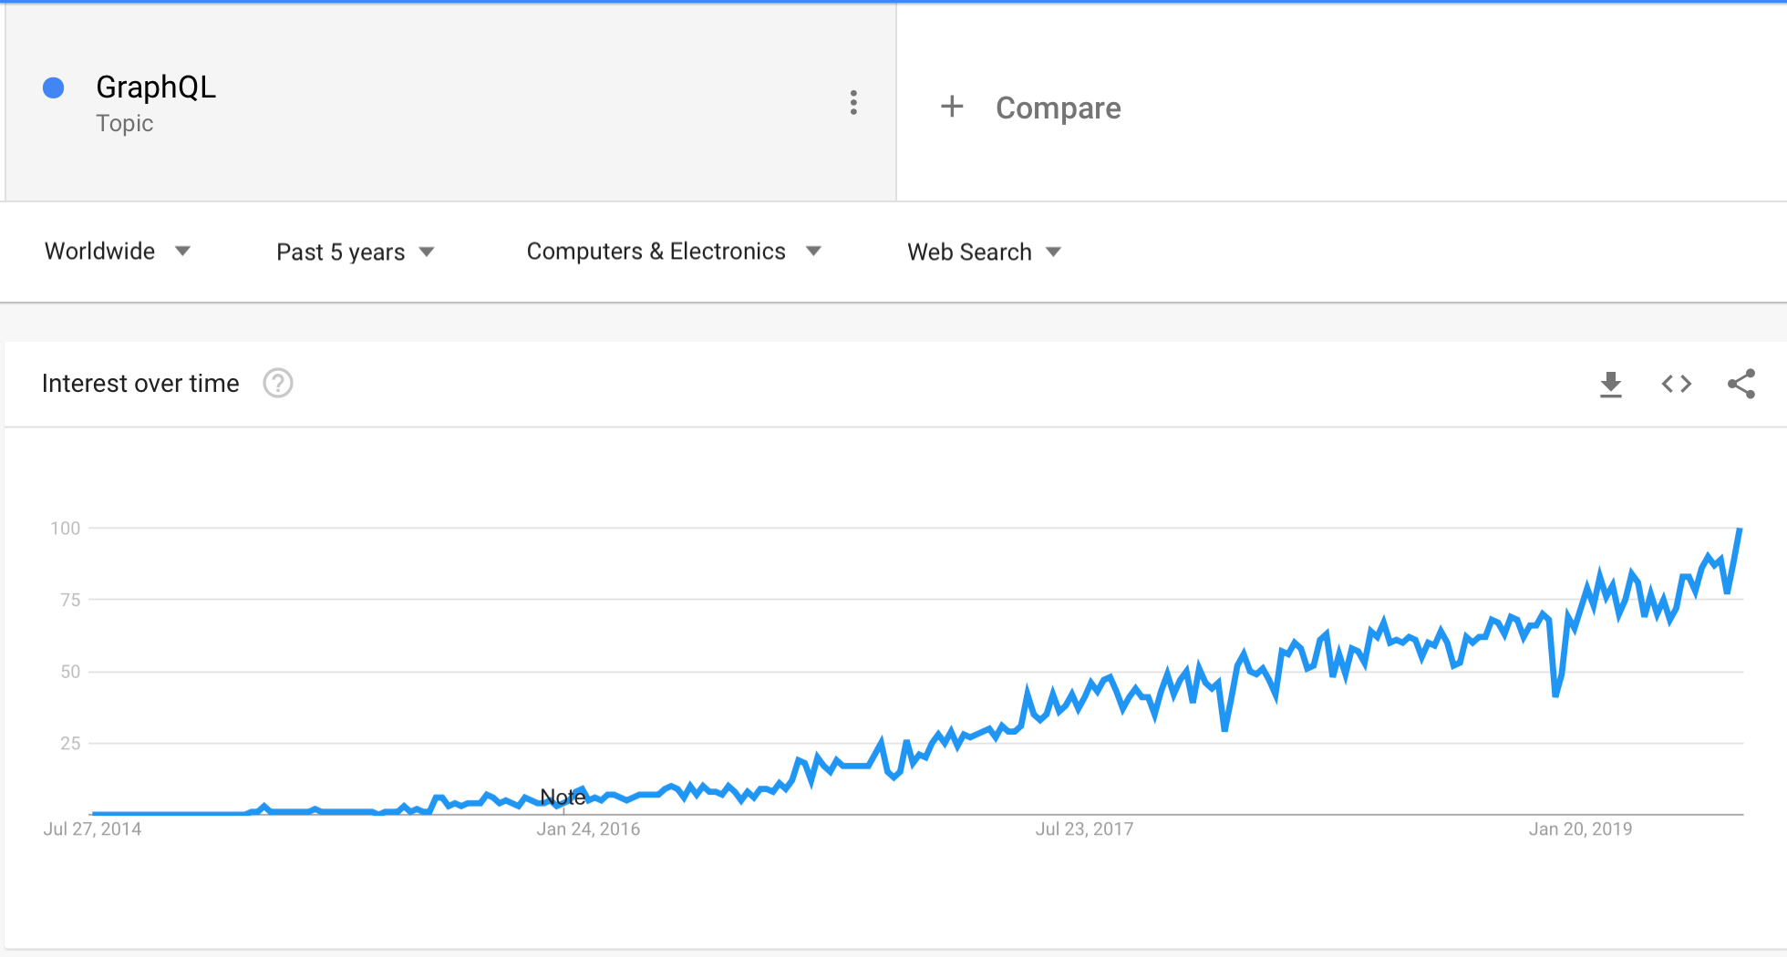
Task: Click Compare to add another search term
Action: [1059, 108]
